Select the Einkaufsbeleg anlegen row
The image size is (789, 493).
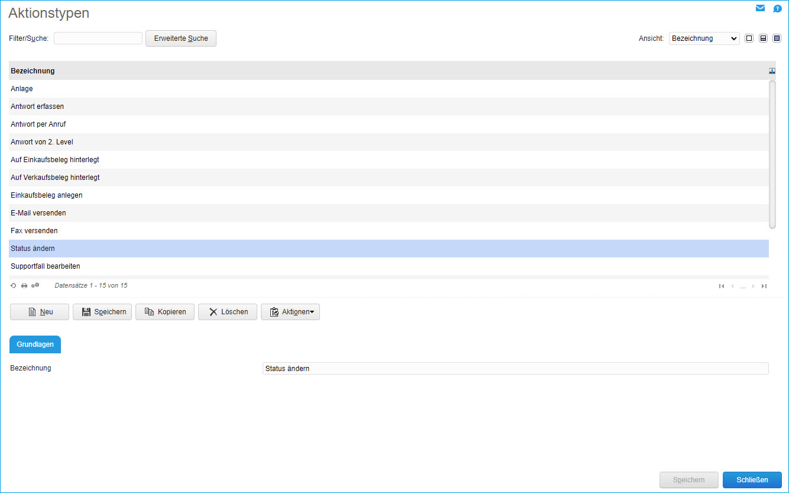(x=389, y=195)
